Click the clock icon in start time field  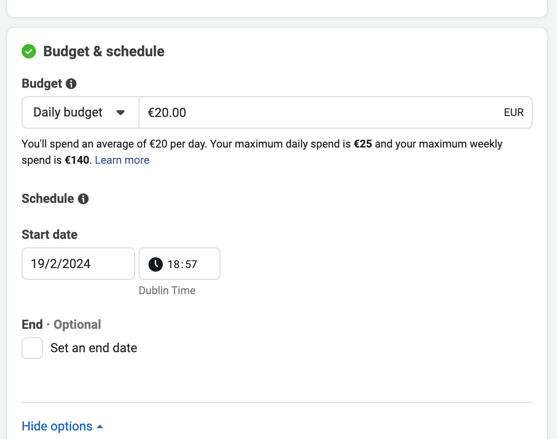[x=156, y=264]
